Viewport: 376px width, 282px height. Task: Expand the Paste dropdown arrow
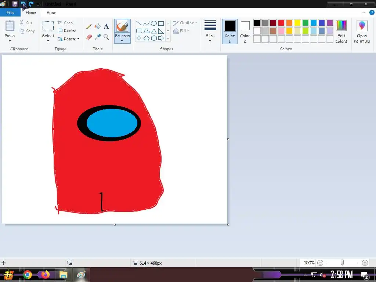coord(10,41)
